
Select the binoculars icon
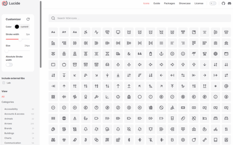coord(53,140)
